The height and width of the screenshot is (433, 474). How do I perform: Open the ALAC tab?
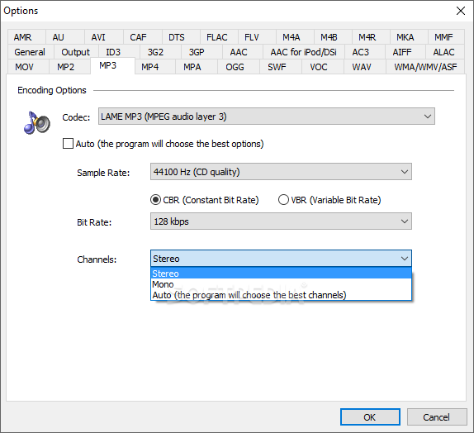pyautogui.click(x=445, y=52)
